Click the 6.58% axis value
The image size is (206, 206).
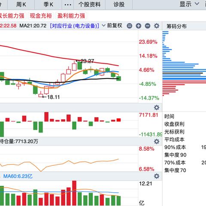[x=146, y=169]
